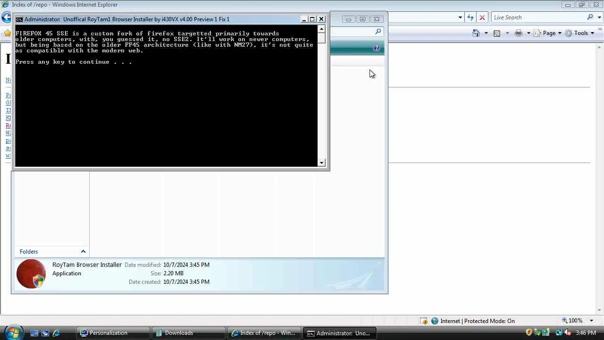Screen dimensions: 604x340
Task: Click Switch between windows quick launch icon
Action: pos(45,333)
